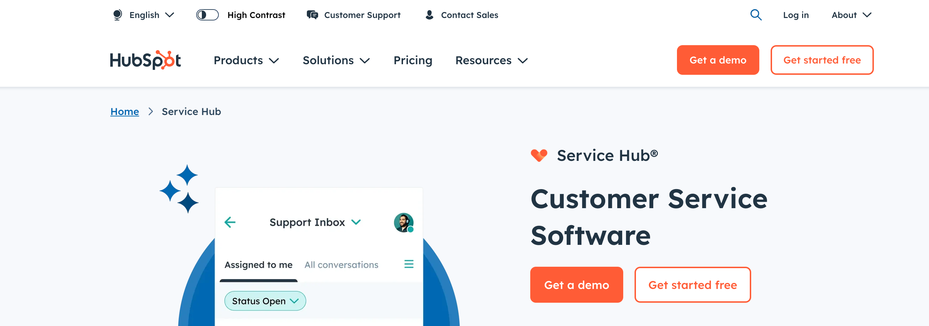Click the Log in link

(796, 15)
